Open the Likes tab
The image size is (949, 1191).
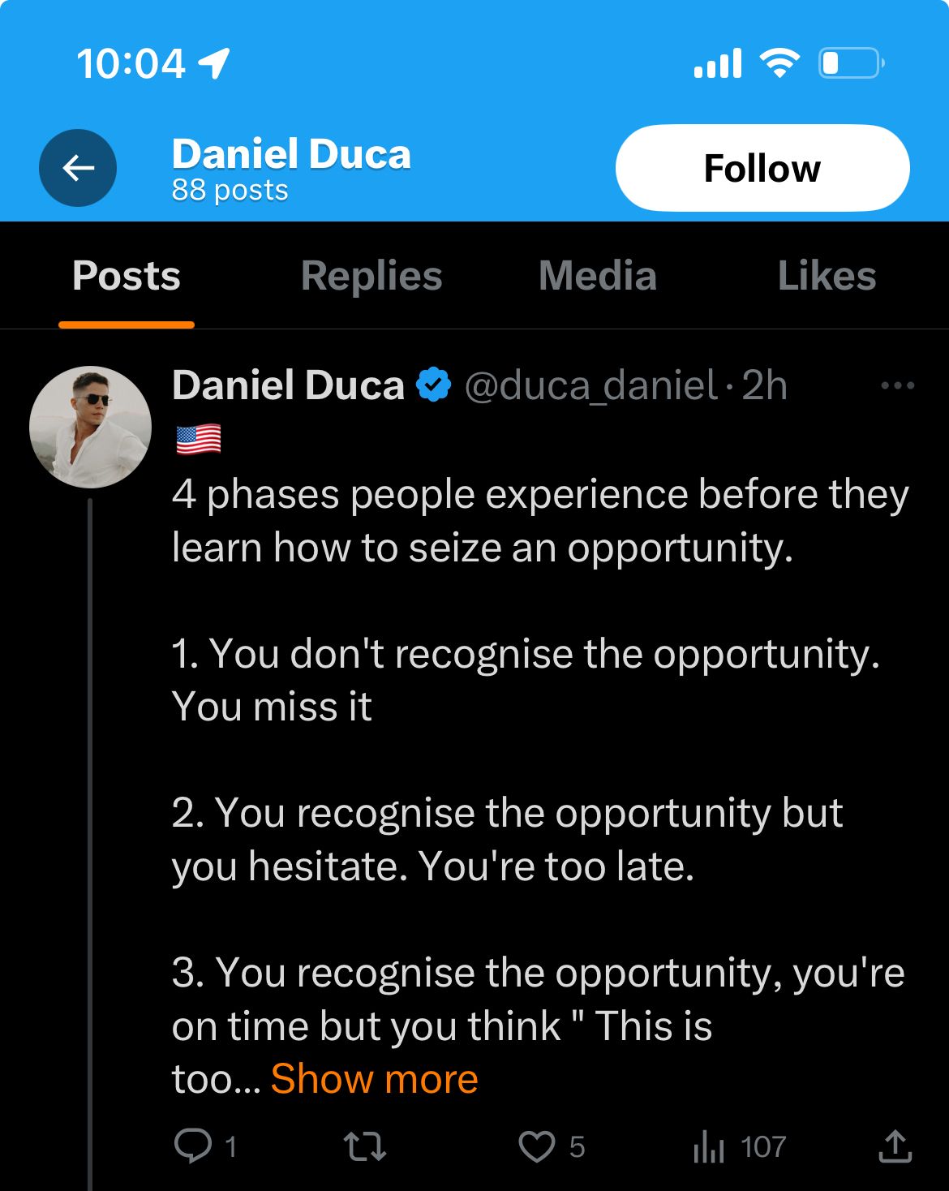(x=827, y=276)
